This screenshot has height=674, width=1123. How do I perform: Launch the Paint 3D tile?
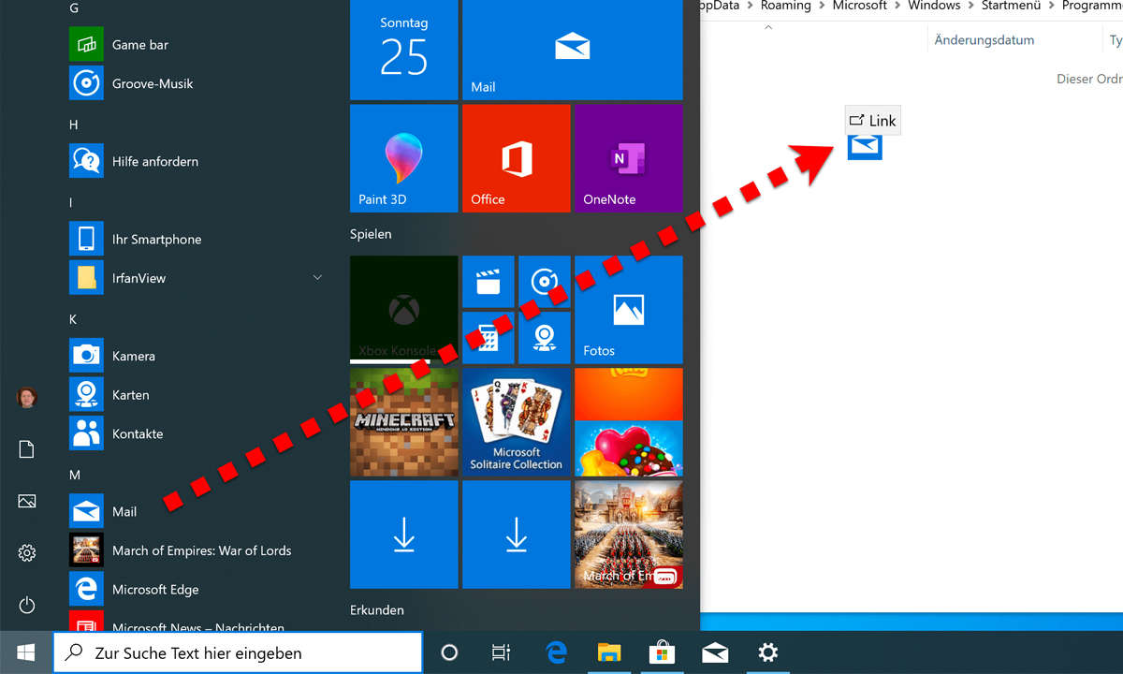tap(404, 158)
